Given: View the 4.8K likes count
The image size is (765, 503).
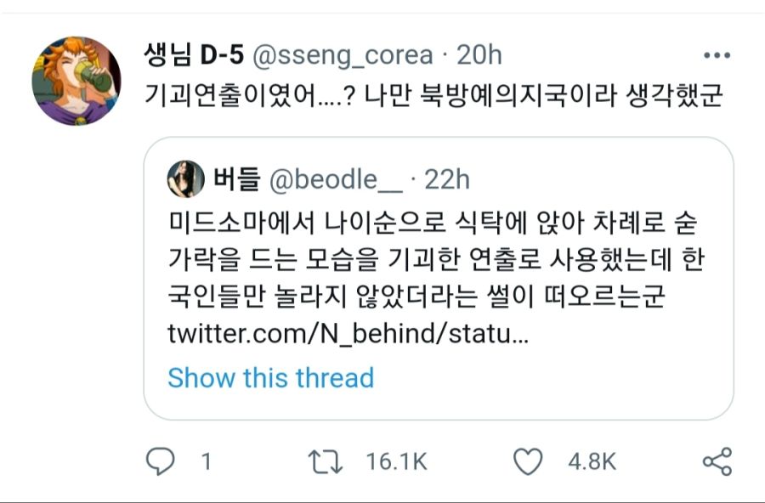Looking at the screenshot, I should (592, 461).
